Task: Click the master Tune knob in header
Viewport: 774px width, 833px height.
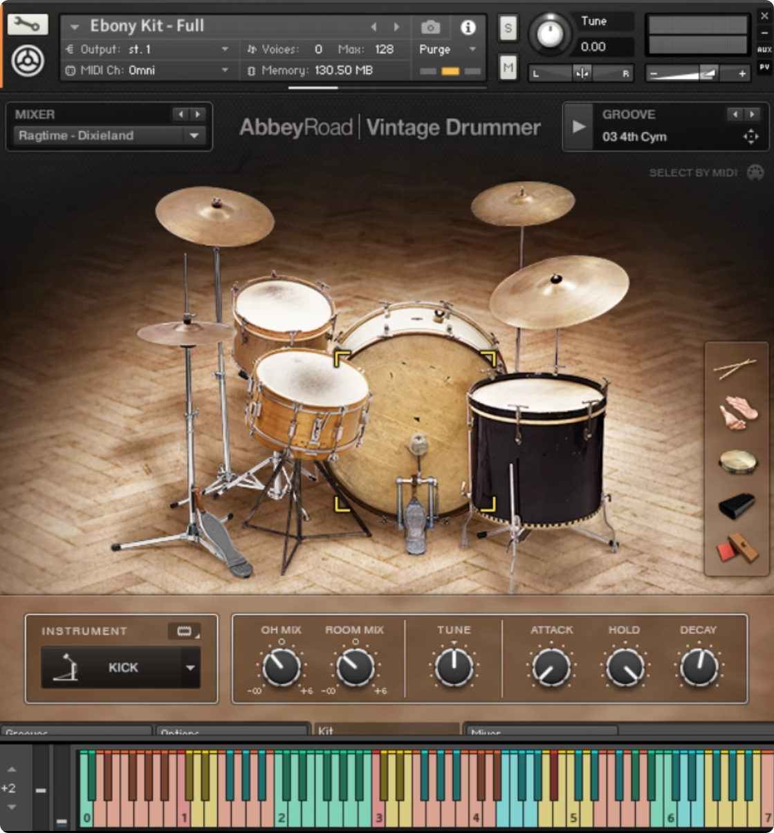Action: (550, 34)
